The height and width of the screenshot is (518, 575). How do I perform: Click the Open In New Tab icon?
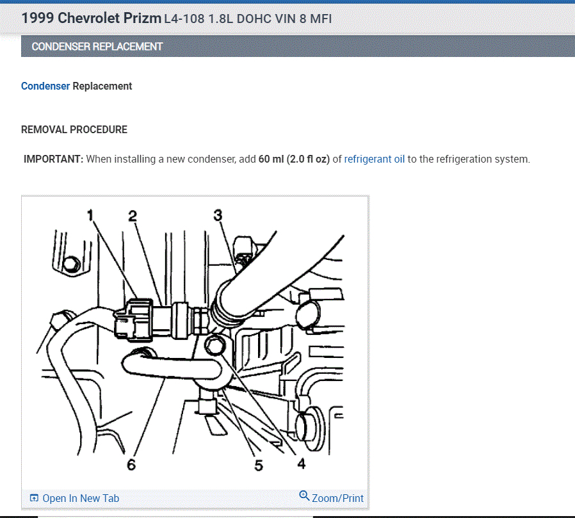coord(34,498)
